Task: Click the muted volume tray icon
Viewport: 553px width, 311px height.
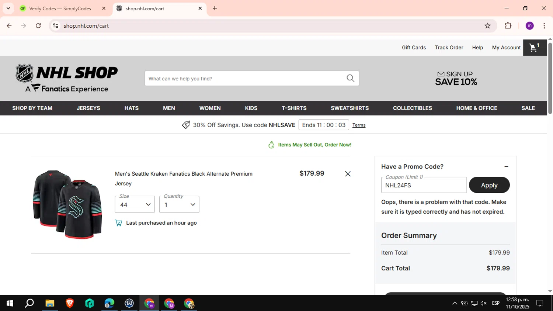Action: click(x=484, y=303)
